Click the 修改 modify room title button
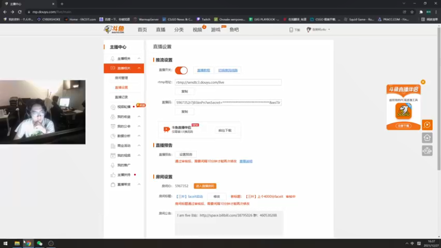441x248 pixels. (x=217, y=197)
